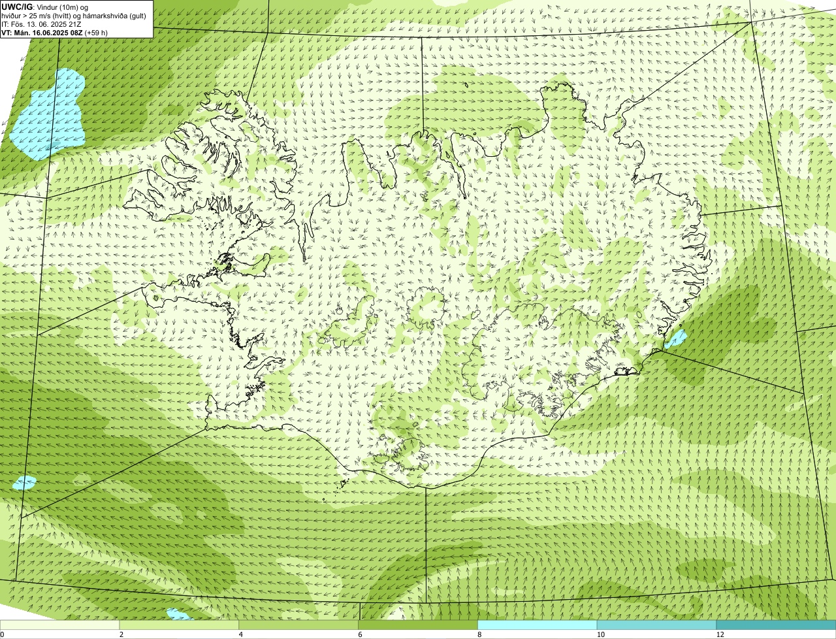Click the initial time 'IT: Fös. 13. 06. 2025 21Z'
This screenshot has height=639, width=836.
click(41, 24)
